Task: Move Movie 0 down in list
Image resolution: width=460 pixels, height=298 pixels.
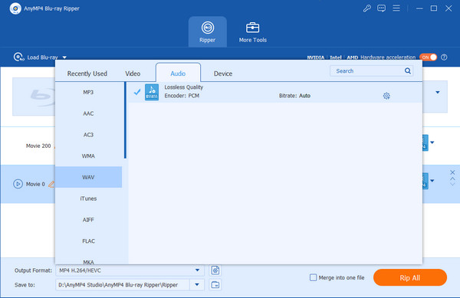Action: click(x=452, y=184)
